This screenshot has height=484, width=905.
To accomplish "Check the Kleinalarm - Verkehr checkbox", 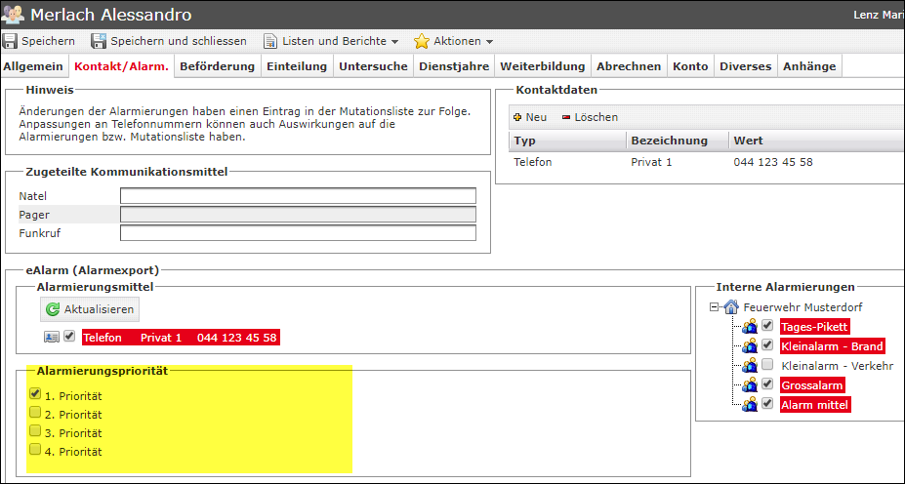I will tap(767, 365).
